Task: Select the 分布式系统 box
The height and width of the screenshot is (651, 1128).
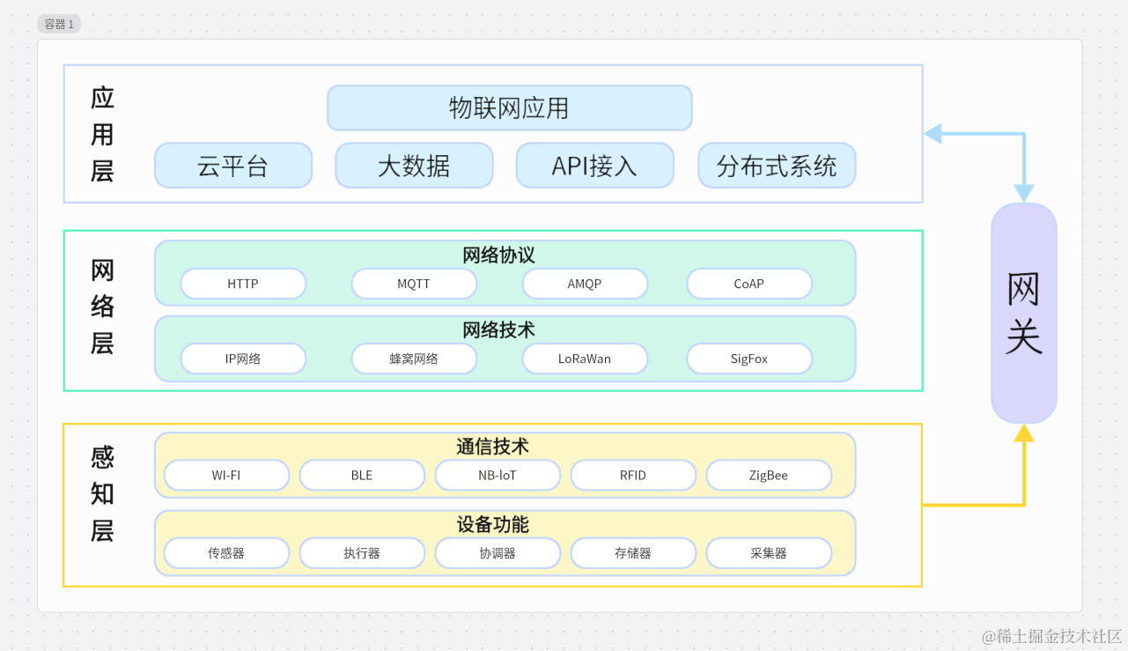Action: (777, 166)
